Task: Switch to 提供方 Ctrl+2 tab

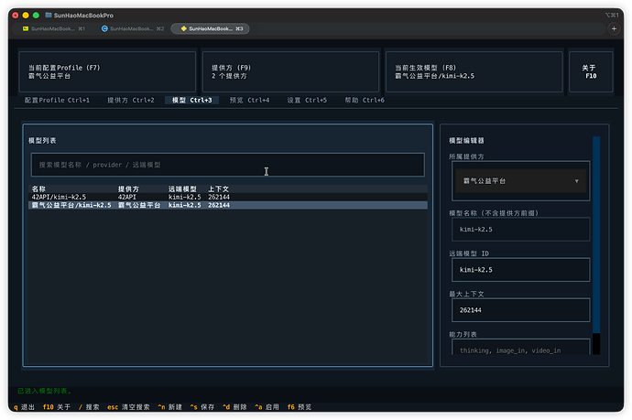Action: 131,101
